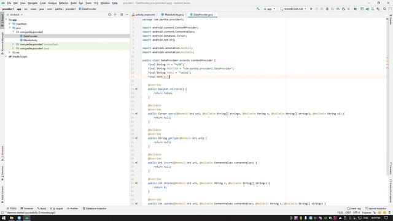Open SDK Manager icon in toolbar

[x=378, y=9]
